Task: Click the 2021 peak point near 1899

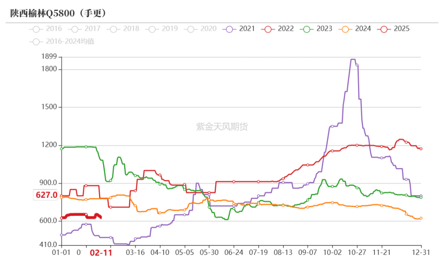Action: point(353,60)
